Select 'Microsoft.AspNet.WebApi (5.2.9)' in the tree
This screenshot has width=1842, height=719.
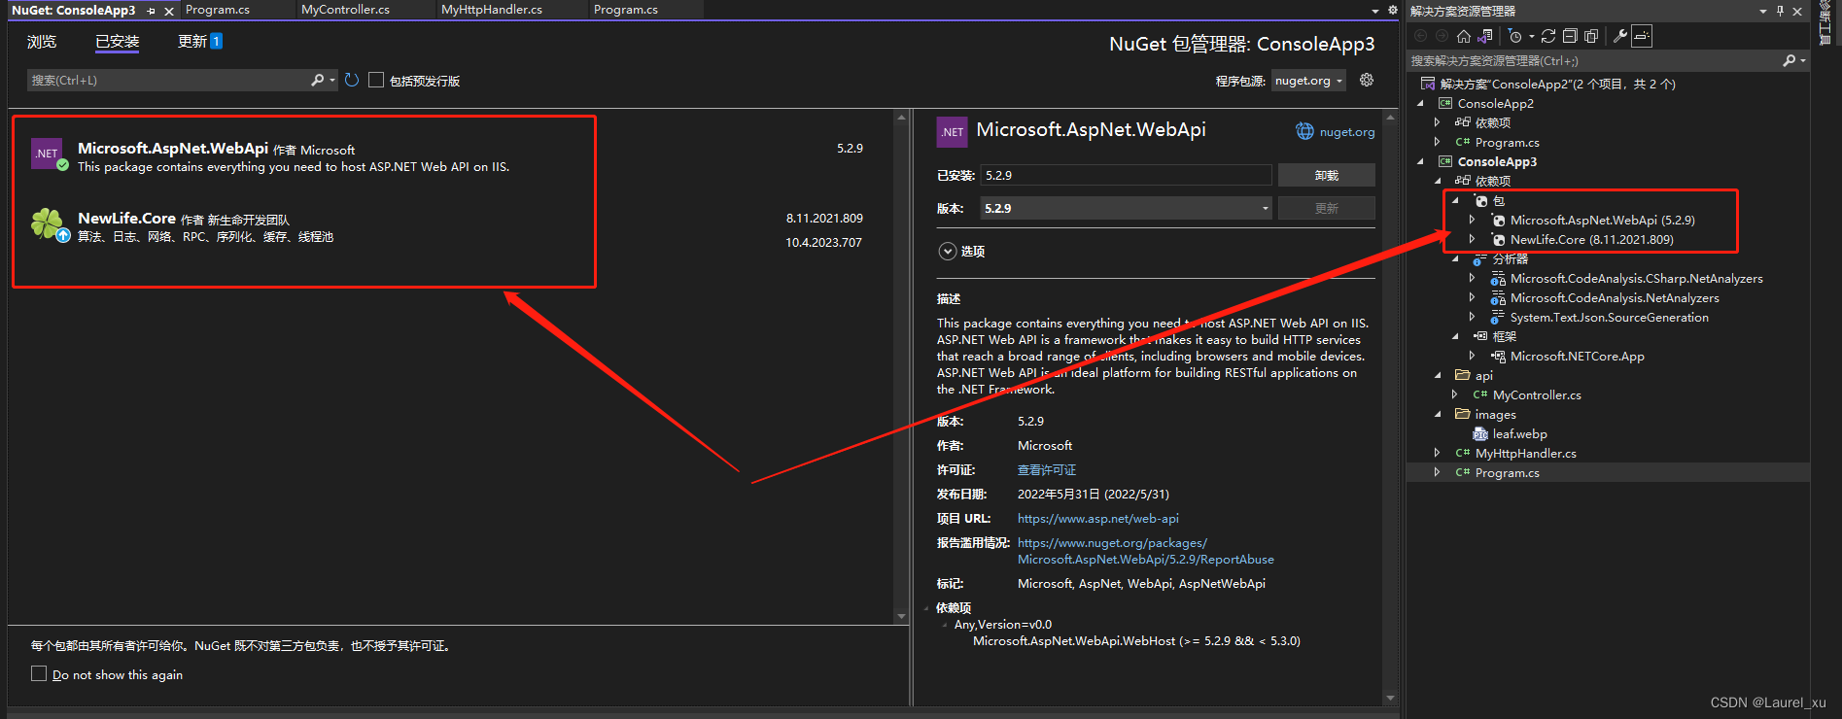1602,220
